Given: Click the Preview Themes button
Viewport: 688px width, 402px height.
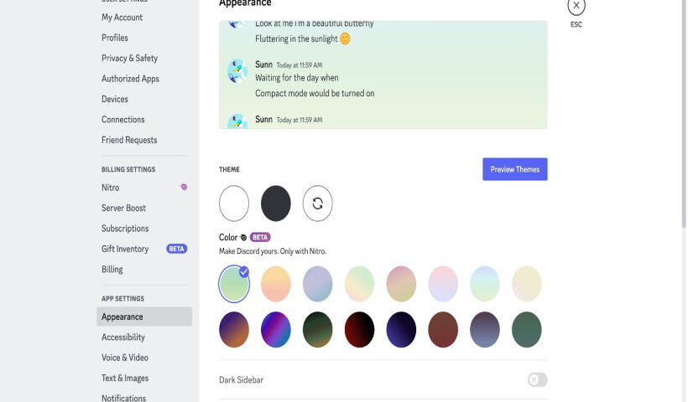Looking at the screenshot, I should (514, 169).
